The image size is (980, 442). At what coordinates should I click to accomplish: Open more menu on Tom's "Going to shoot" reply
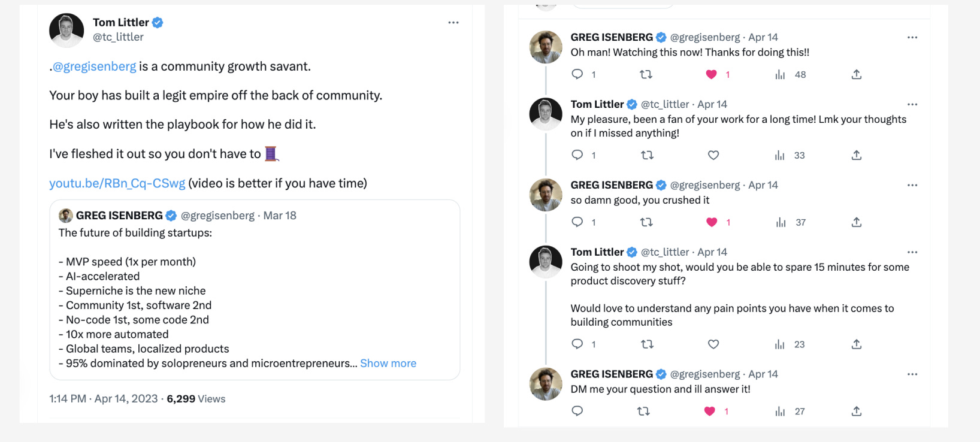[912, 252]
